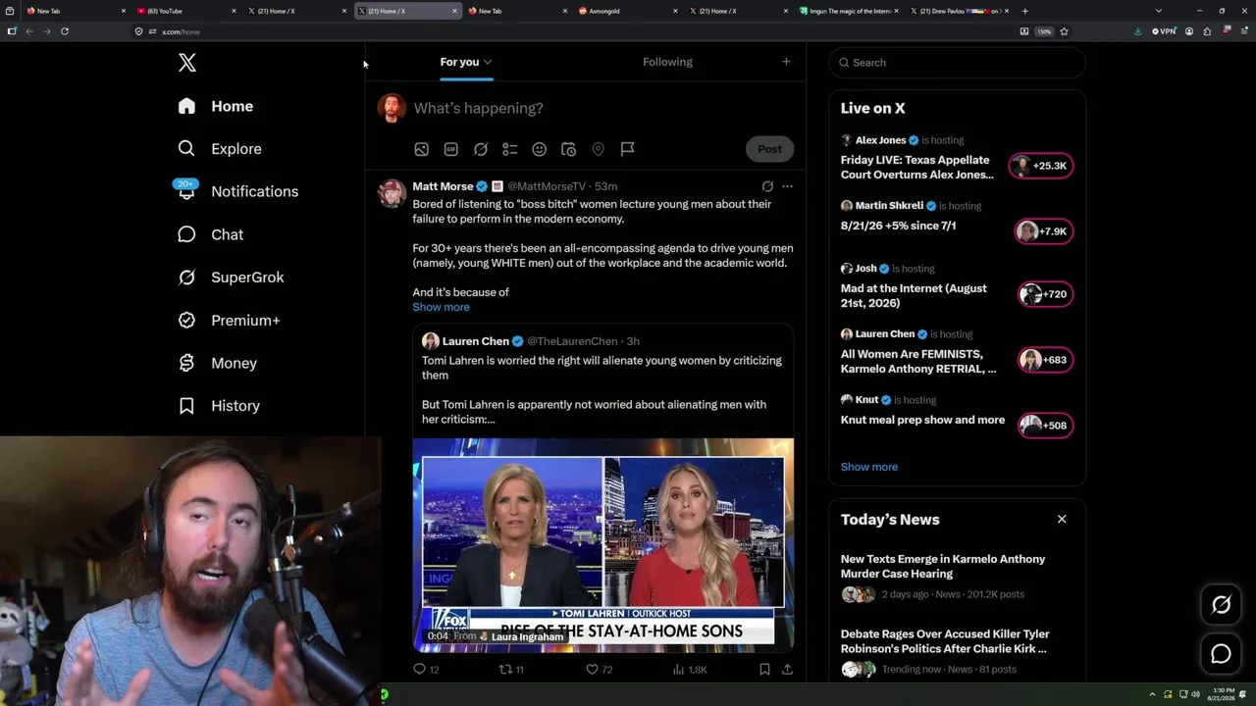Viewport: 1256px width, 706px height.
Task: Open Matt Morse profile name
Action: click(x=443, y=186)
